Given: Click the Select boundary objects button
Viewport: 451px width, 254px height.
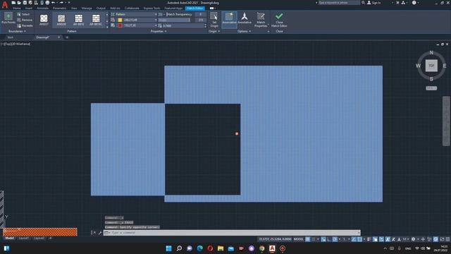Looking at the screenshot, I should point(23,14).
